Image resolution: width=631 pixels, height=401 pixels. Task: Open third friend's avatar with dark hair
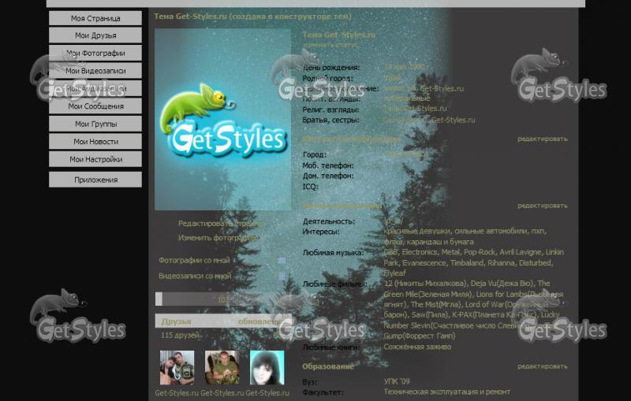click(267, 367)
